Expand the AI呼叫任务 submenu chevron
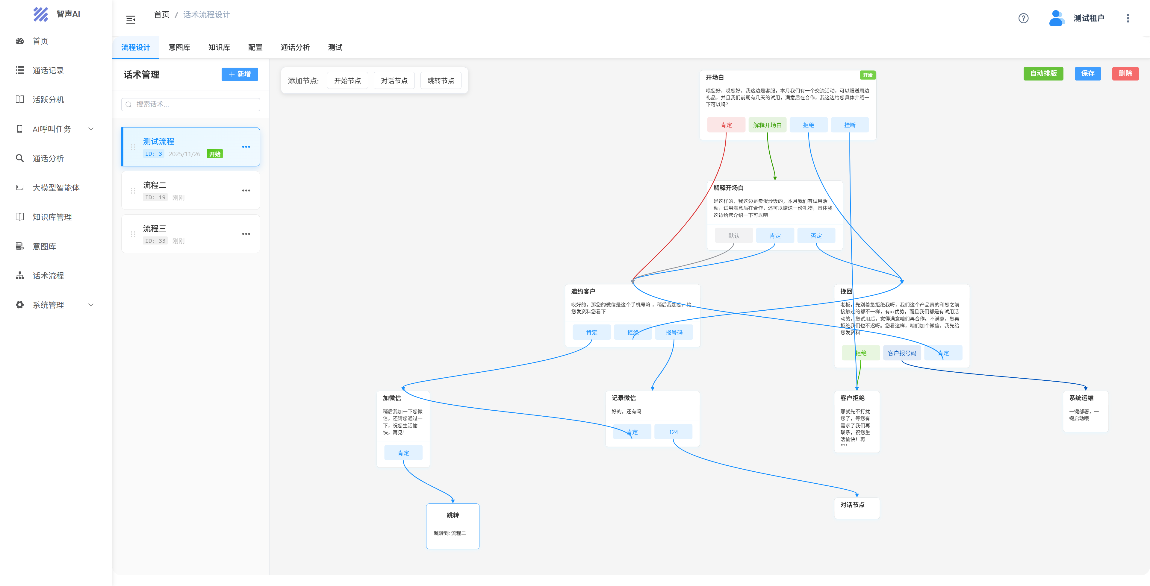This screenshot has width=1150, height=586. point(91,129)
